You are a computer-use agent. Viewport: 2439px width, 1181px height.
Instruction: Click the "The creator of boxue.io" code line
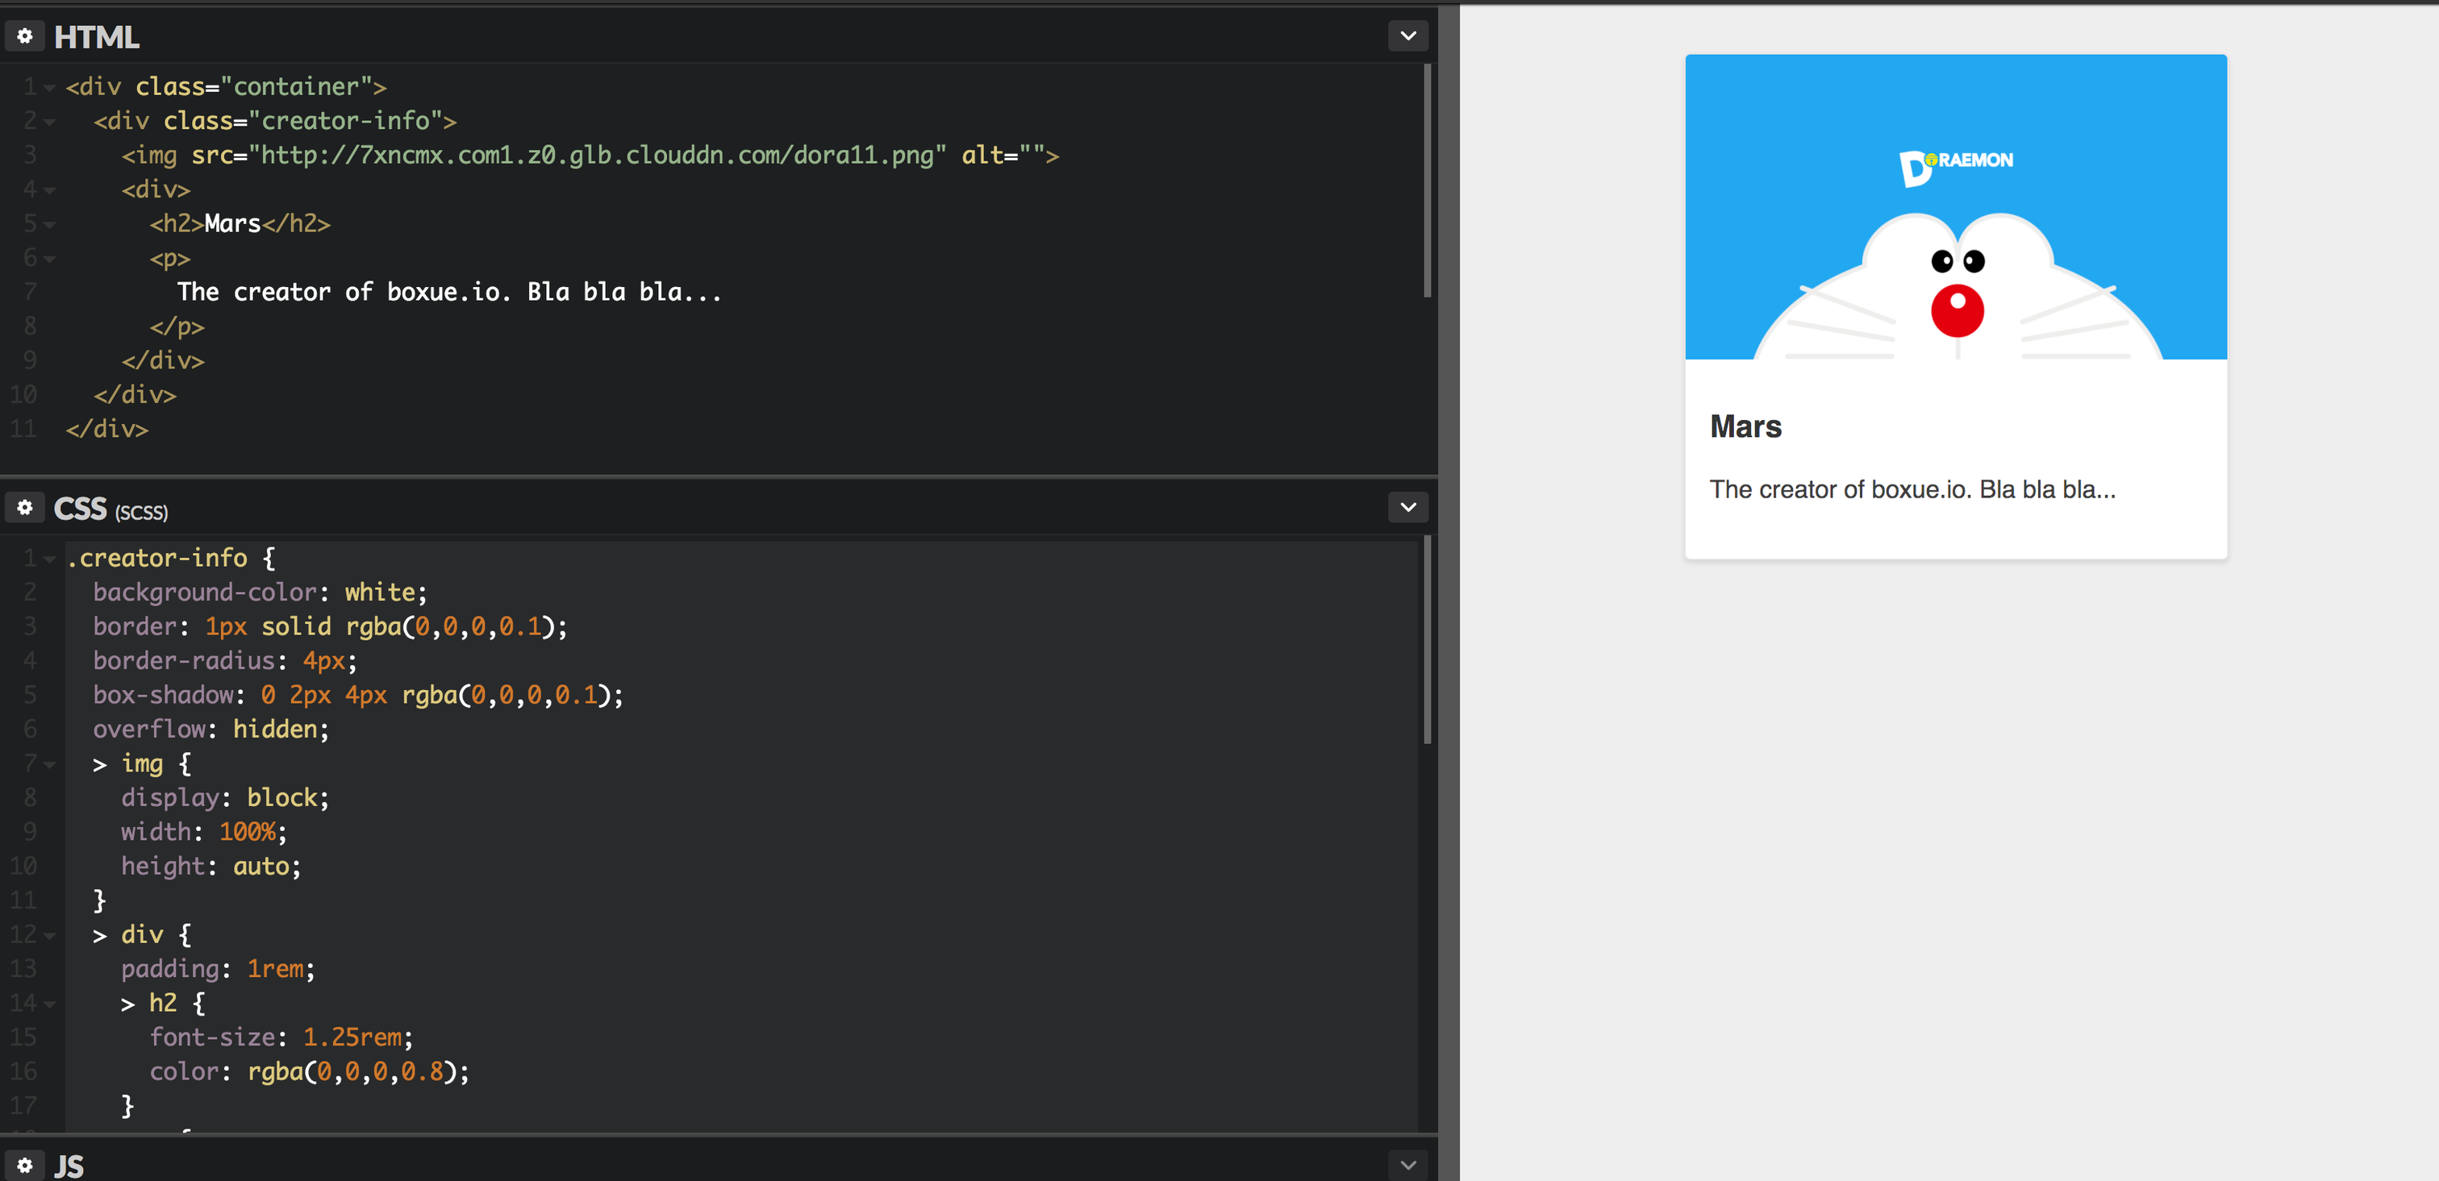pyautogui.click(x=450, y=293)
